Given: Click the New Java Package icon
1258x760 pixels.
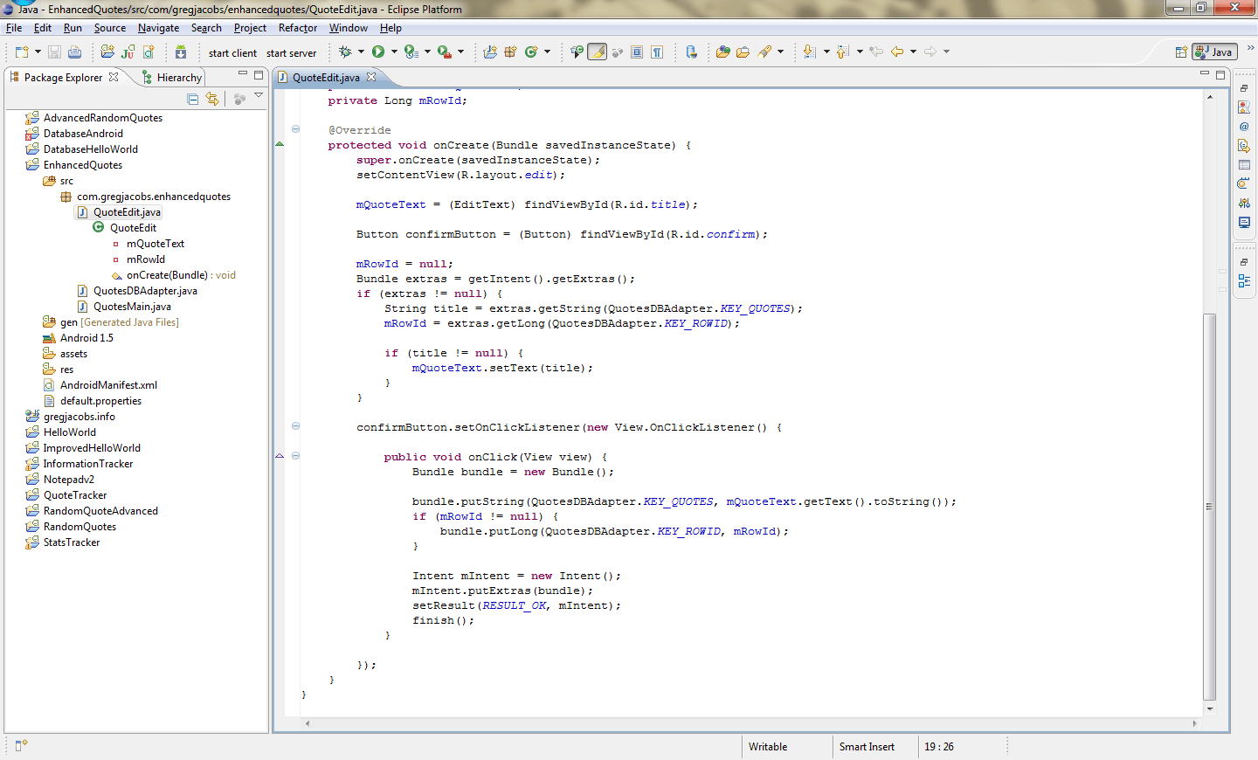Looking at the screenshot, I should (511, 52).
